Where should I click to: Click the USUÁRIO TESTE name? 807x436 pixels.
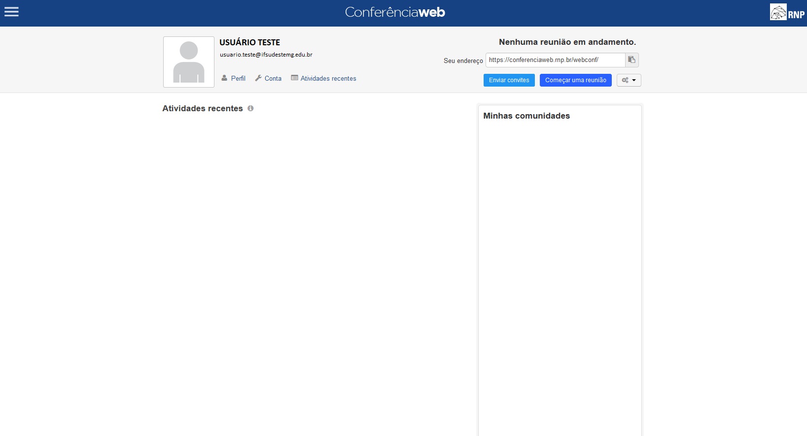(249, 42)
